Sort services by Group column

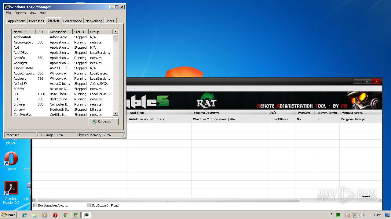100,32
